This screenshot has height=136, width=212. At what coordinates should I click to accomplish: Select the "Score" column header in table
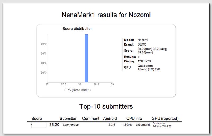click(x=37, y=119)
